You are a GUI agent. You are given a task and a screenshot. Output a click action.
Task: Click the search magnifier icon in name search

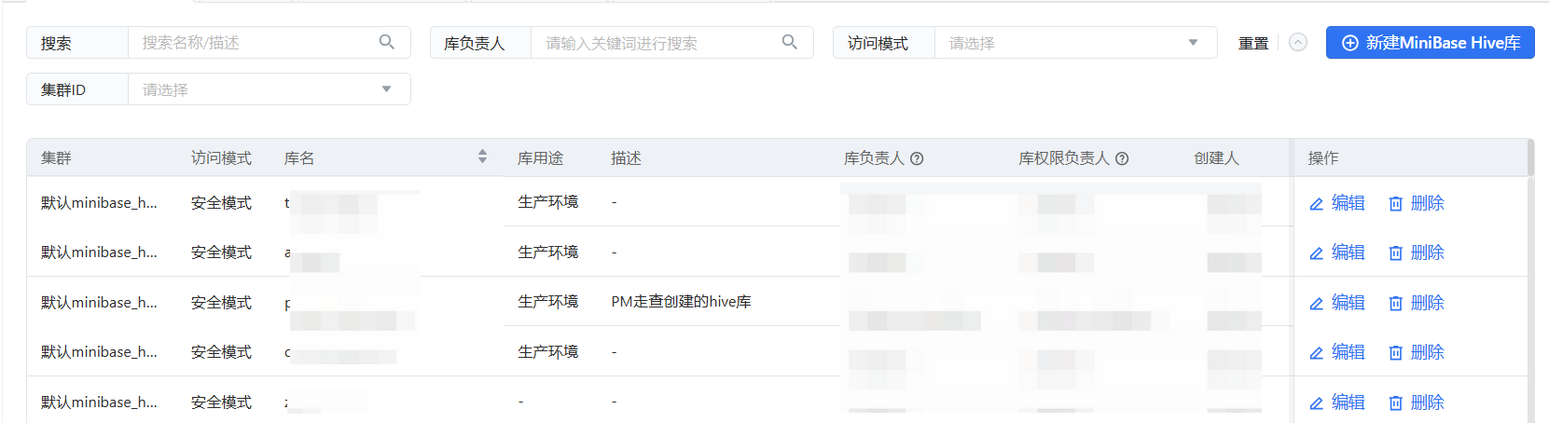pyautogui.click(x=387, y=42)
